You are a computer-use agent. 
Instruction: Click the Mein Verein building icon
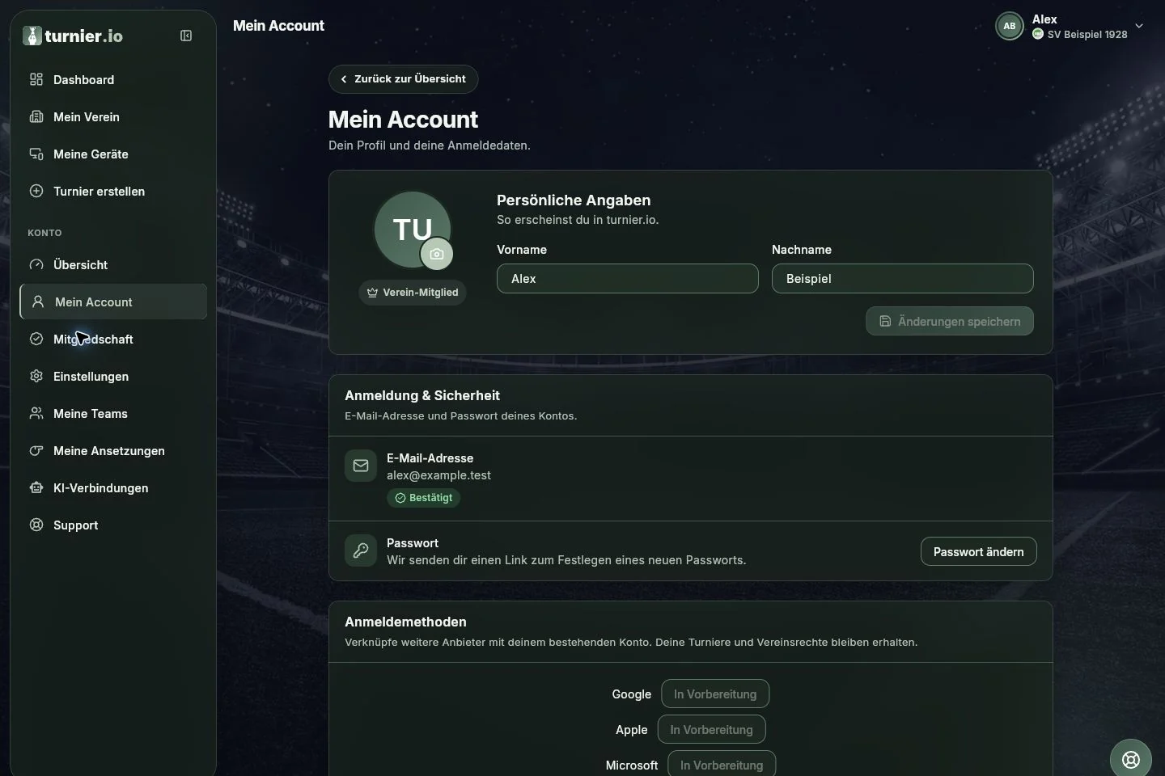(36, 116)
